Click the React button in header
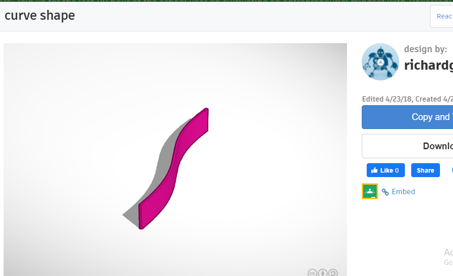Viewport: 453px width, 276px height. [442, 16]
